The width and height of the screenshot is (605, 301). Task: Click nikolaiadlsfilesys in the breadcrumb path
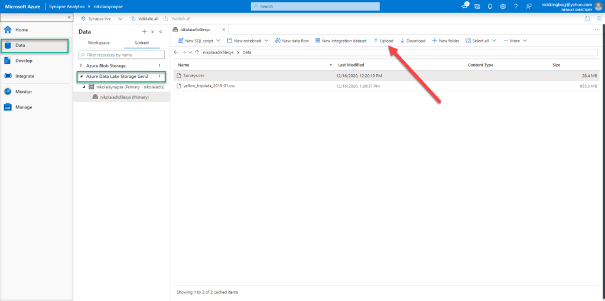(218, 52)
